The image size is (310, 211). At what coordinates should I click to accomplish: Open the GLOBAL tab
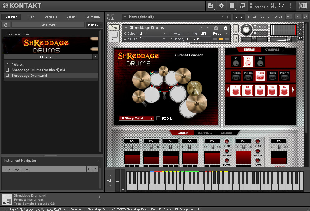pos(227,133)
